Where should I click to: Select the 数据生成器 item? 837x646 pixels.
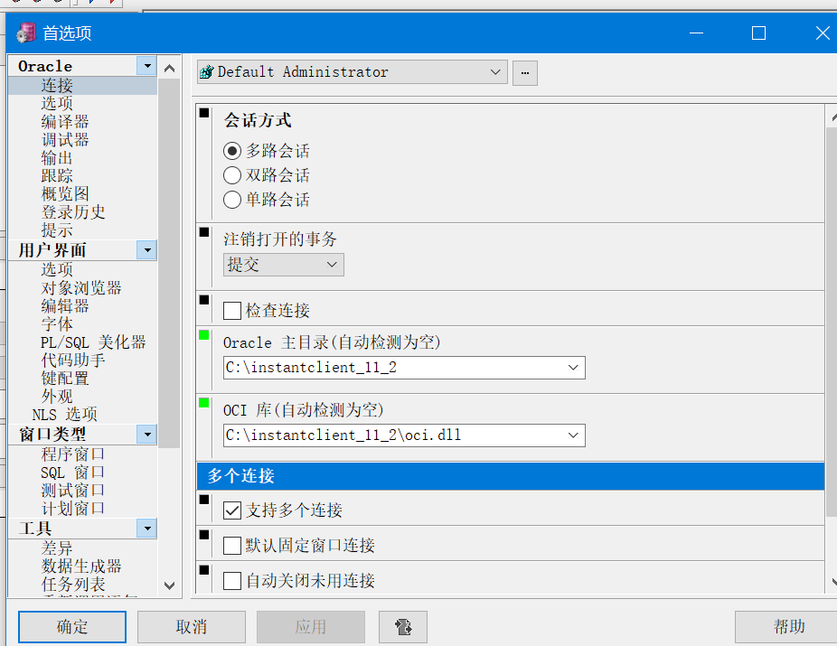click(81, 566)
